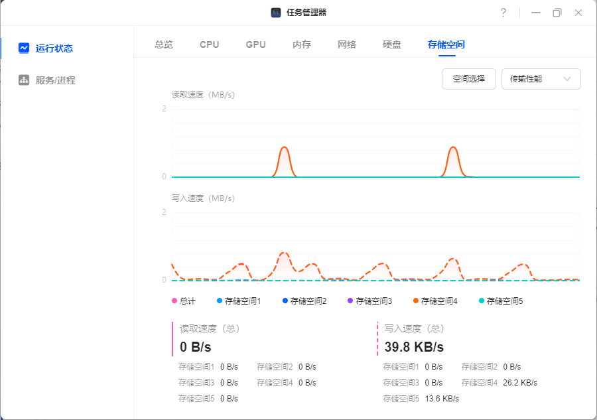Click the 任务管理器 window title text
Image resolution: width=597 pixels, height=420 pixels.
(306, 13)
